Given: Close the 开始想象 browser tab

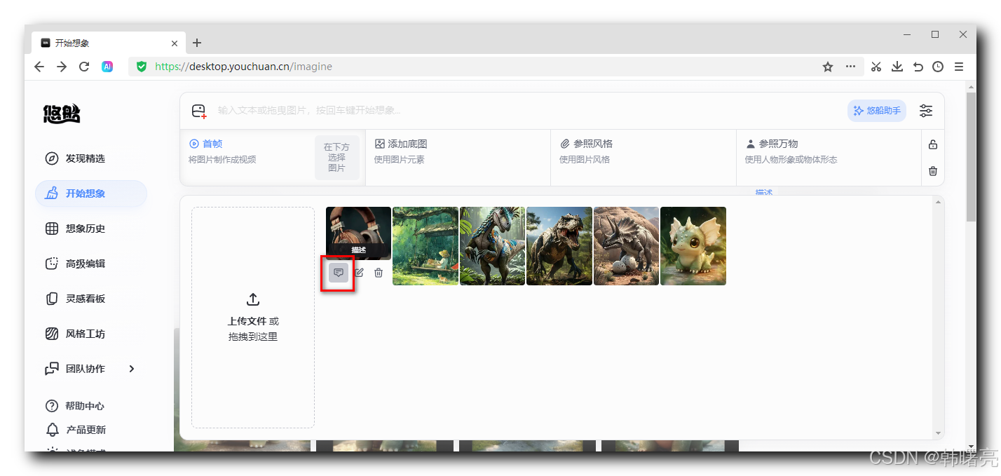Looking at the screenshot, I should 175,43.
